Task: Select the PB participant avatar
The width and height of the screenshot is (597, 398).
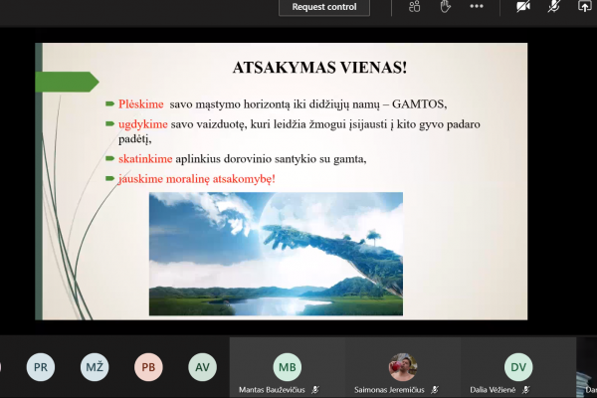Action: point(148,367)
